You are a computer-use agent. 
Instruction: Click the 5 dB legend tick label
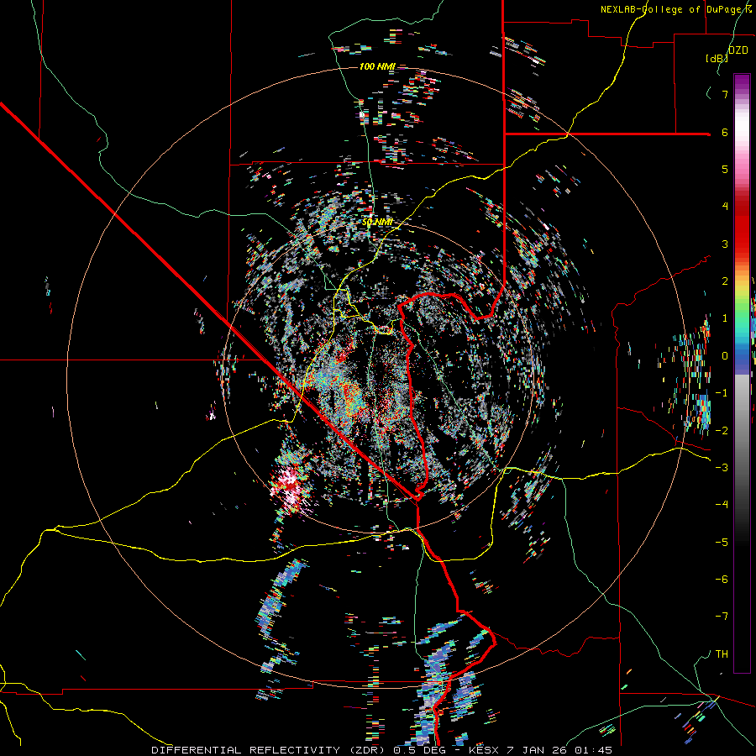pyautogui.click(x=725, y=169)
